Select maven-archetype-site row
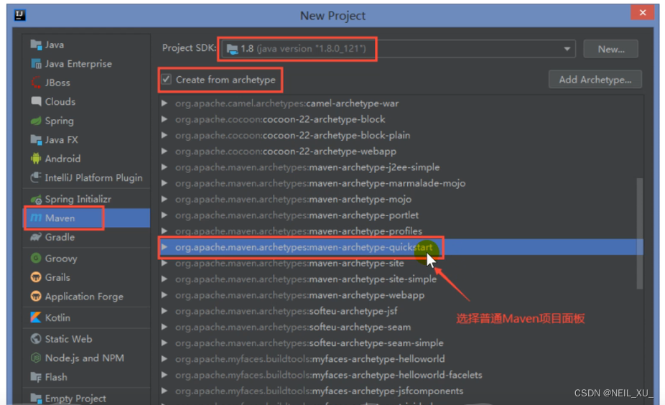The width and height of the screenshot is (665, 405). (x=401, y=263)
